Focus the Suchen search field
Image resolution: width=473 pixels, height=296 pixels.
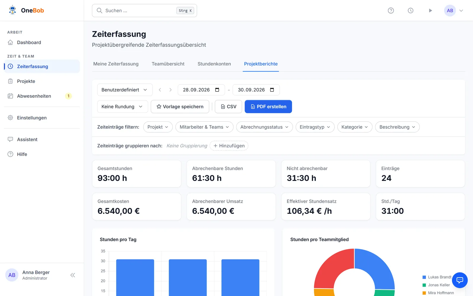coord(145,11)
